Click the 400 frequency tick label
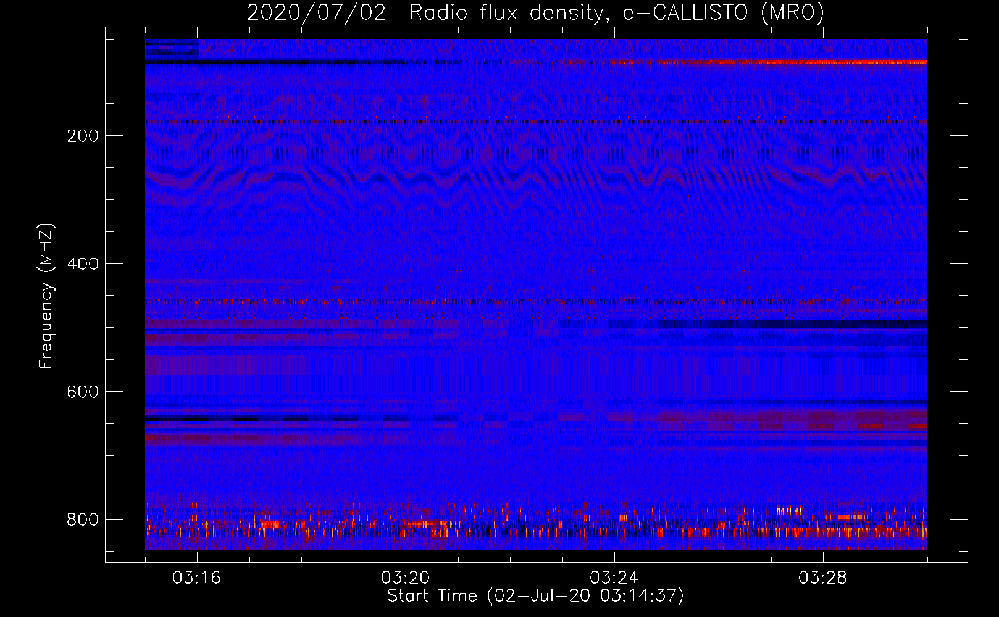This screenshot has height=617, width=999. [83, 264]
